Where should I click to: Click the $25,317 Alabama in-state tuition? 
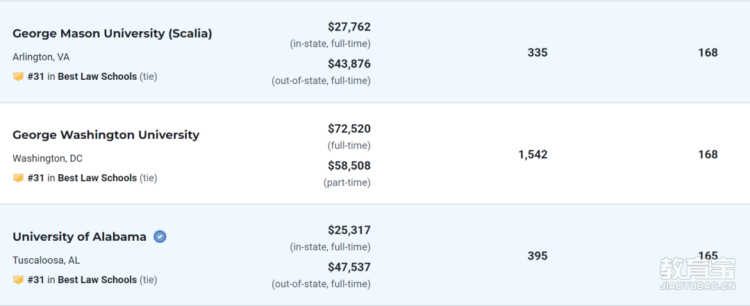pyautogui.click(x=349, y=230)
